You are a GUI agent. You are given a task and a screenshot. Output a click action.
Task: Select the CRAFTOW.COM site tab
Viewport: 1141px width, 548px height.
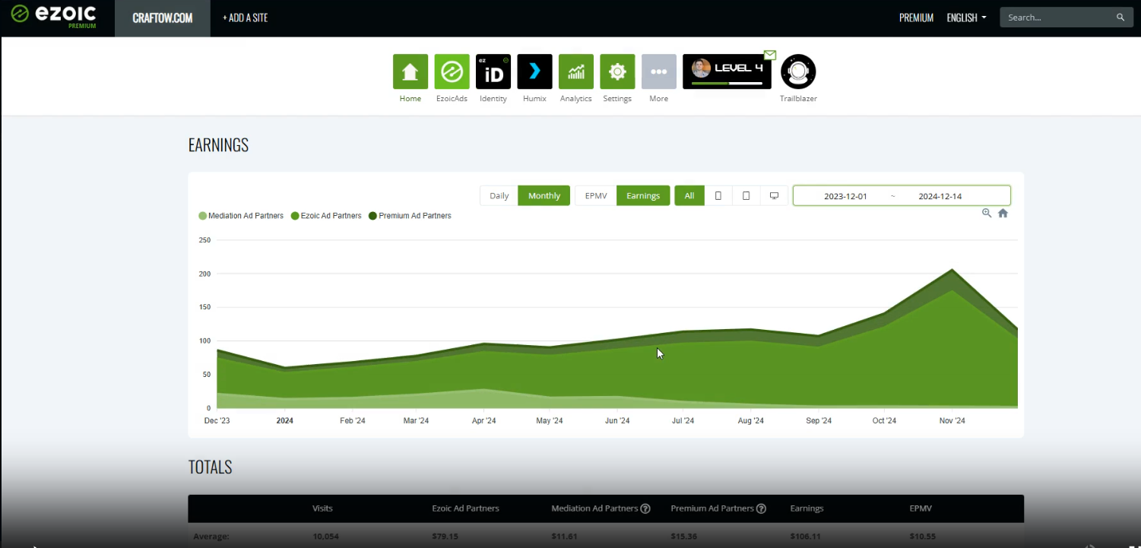(x=163, y=18)
